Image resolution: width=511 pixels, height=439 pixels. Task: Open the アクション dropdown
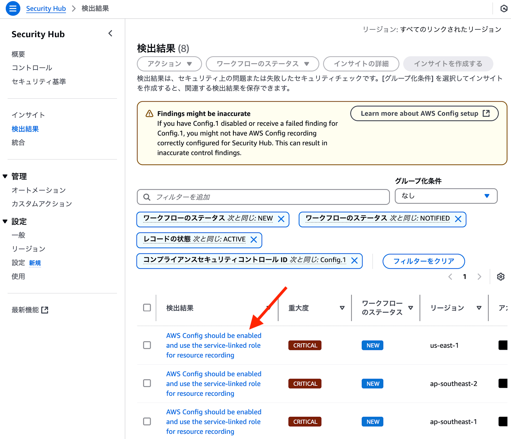tap(169, 64)
